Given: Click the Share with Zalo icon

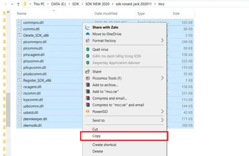Looking at the screenshot, I should (88, 27).
